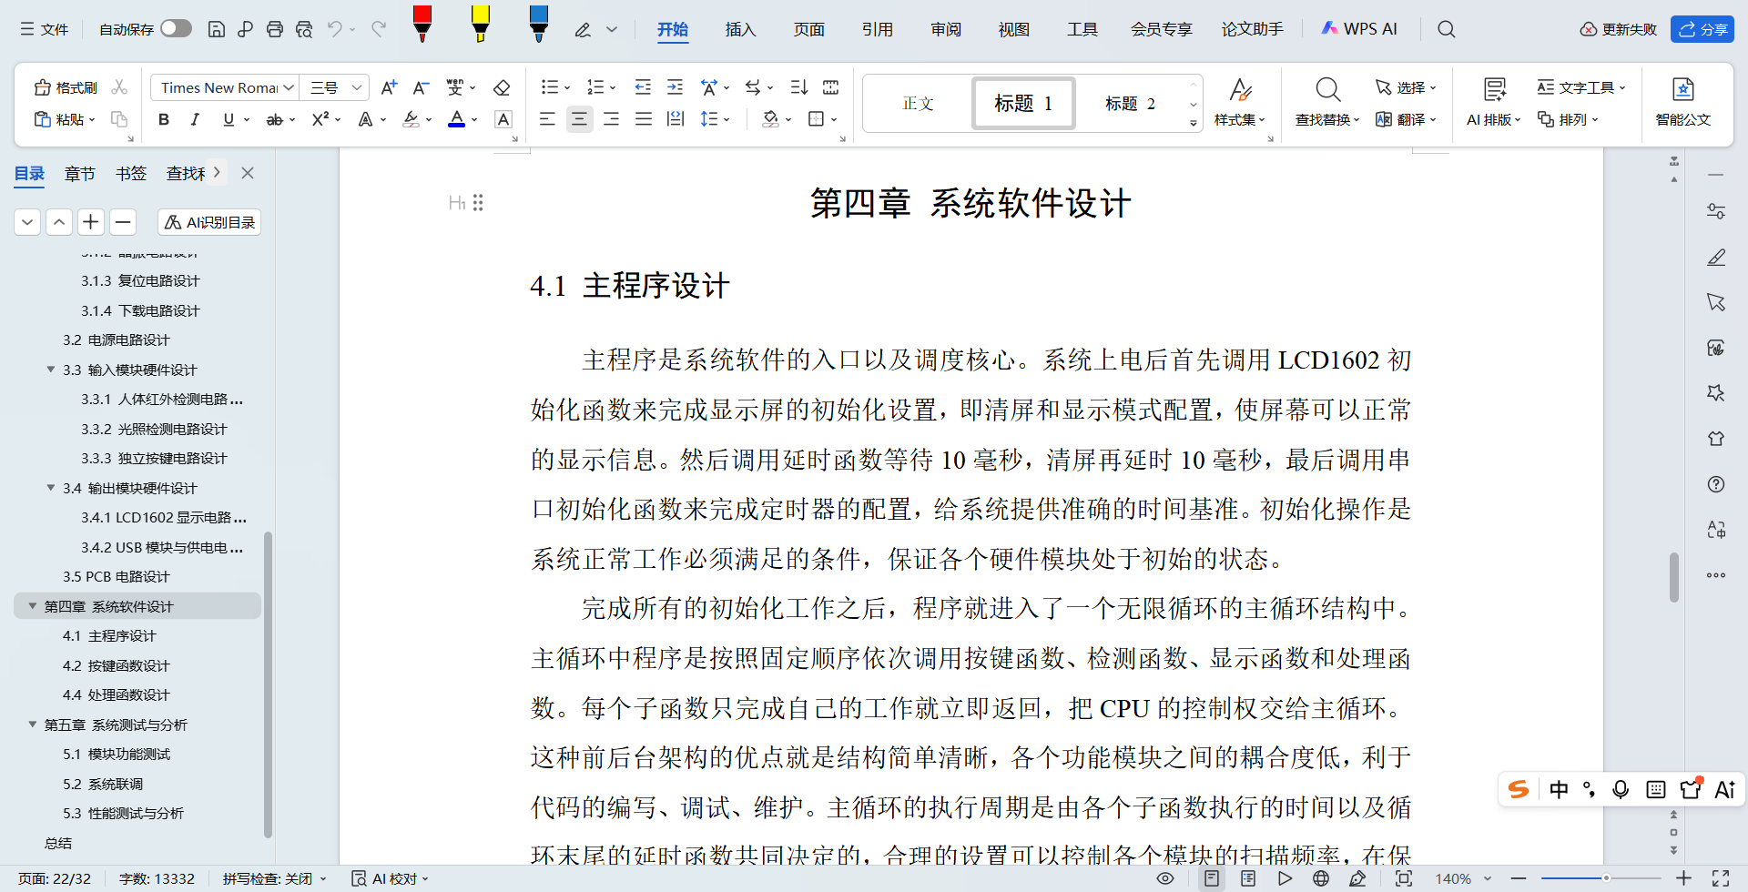Toggle eye protection mode icon
Screen dimensions: 1748x892
point(1165,878)
